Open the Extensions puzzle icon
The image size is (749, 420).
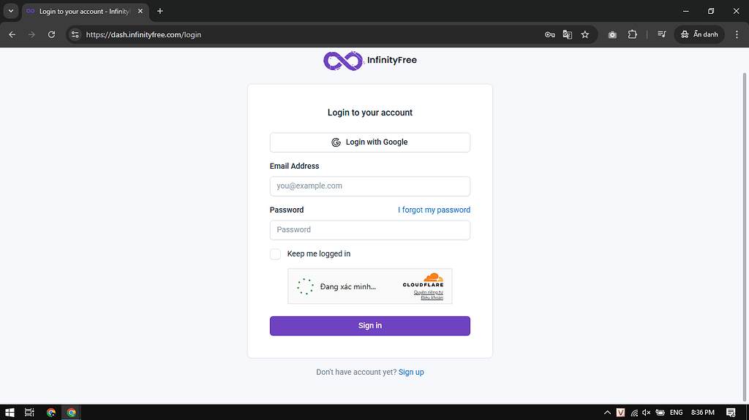(633, 34)
